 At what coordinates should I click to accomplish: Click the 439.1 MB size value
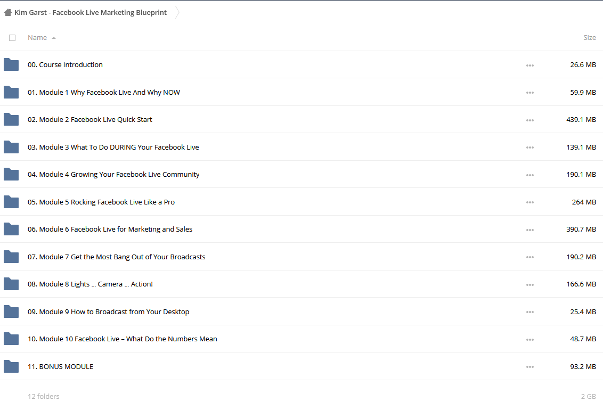581,119
